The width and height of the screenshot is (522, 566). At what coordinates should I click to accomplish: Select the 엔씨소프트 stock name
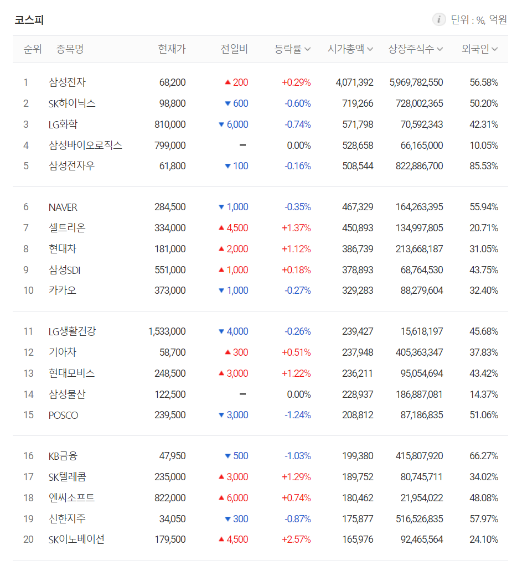pyautogui.click(x=71, y=498)
